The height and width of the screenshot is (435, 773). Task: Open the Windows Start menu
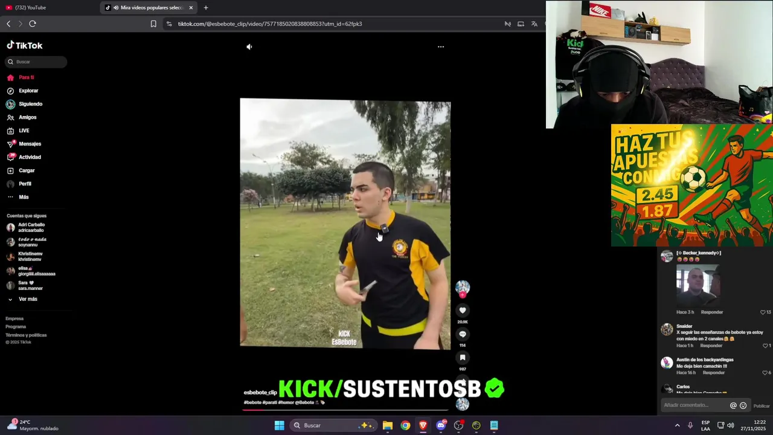[x=279, y=425]
